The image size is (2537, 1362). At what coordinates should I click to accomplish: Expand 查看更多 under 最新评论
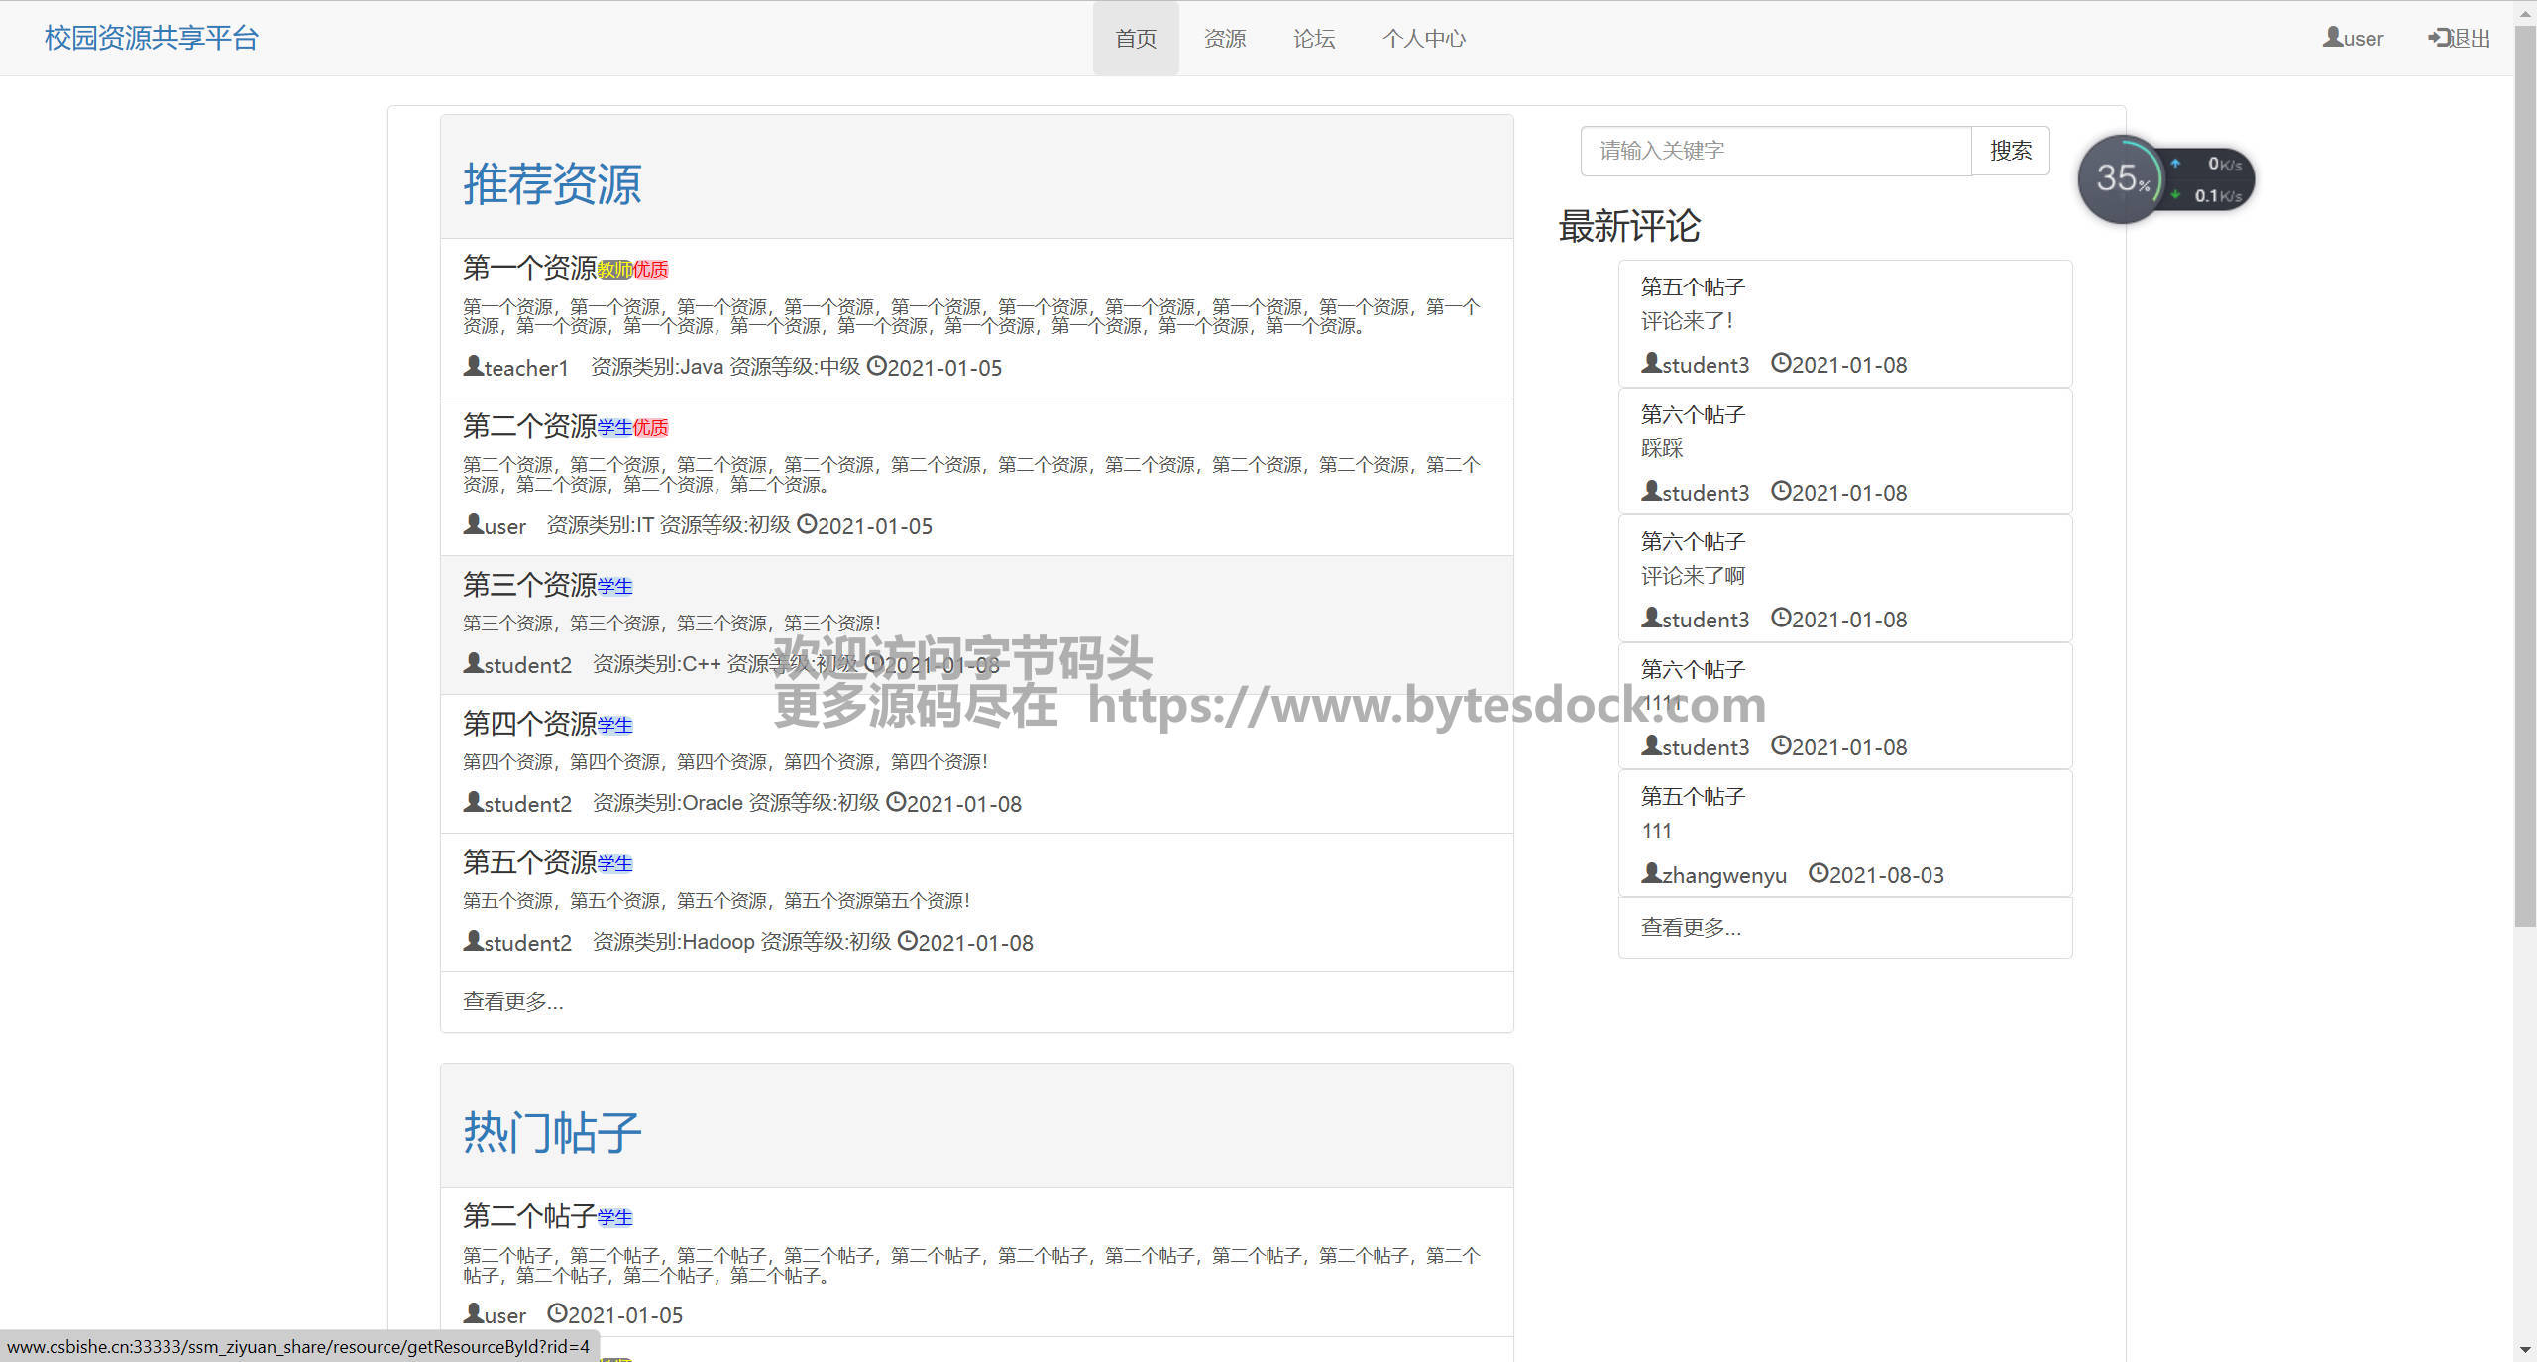pos(1691,928)
